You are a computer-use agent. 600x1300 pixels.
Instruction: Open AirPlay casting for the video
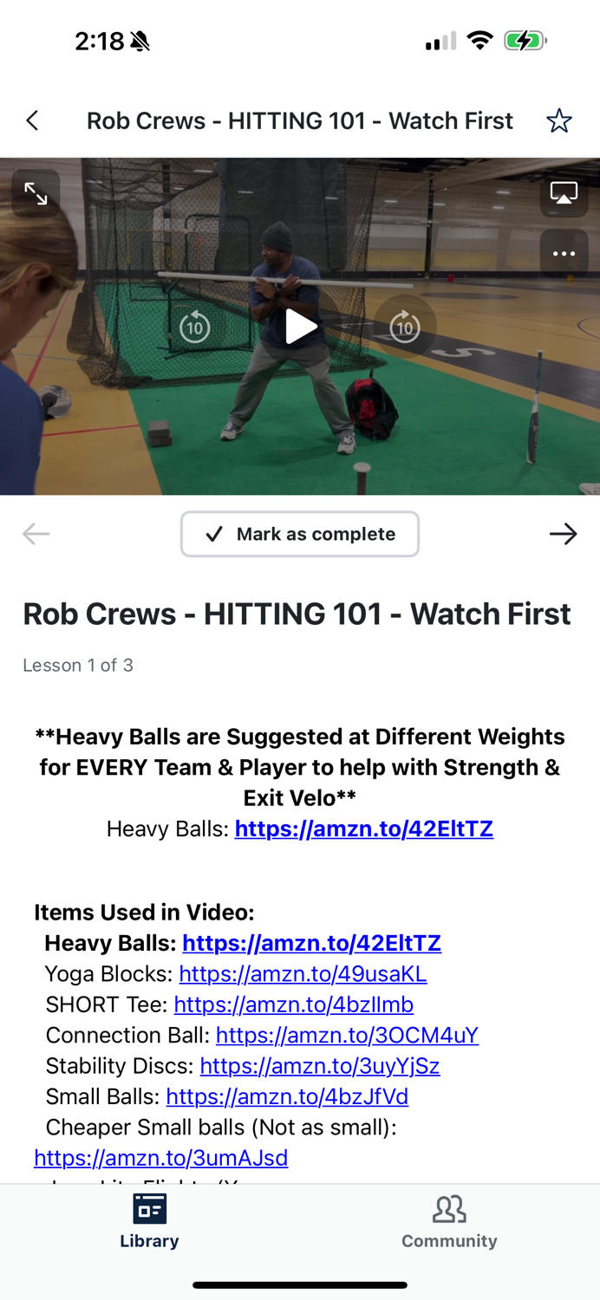coord(564,193)
